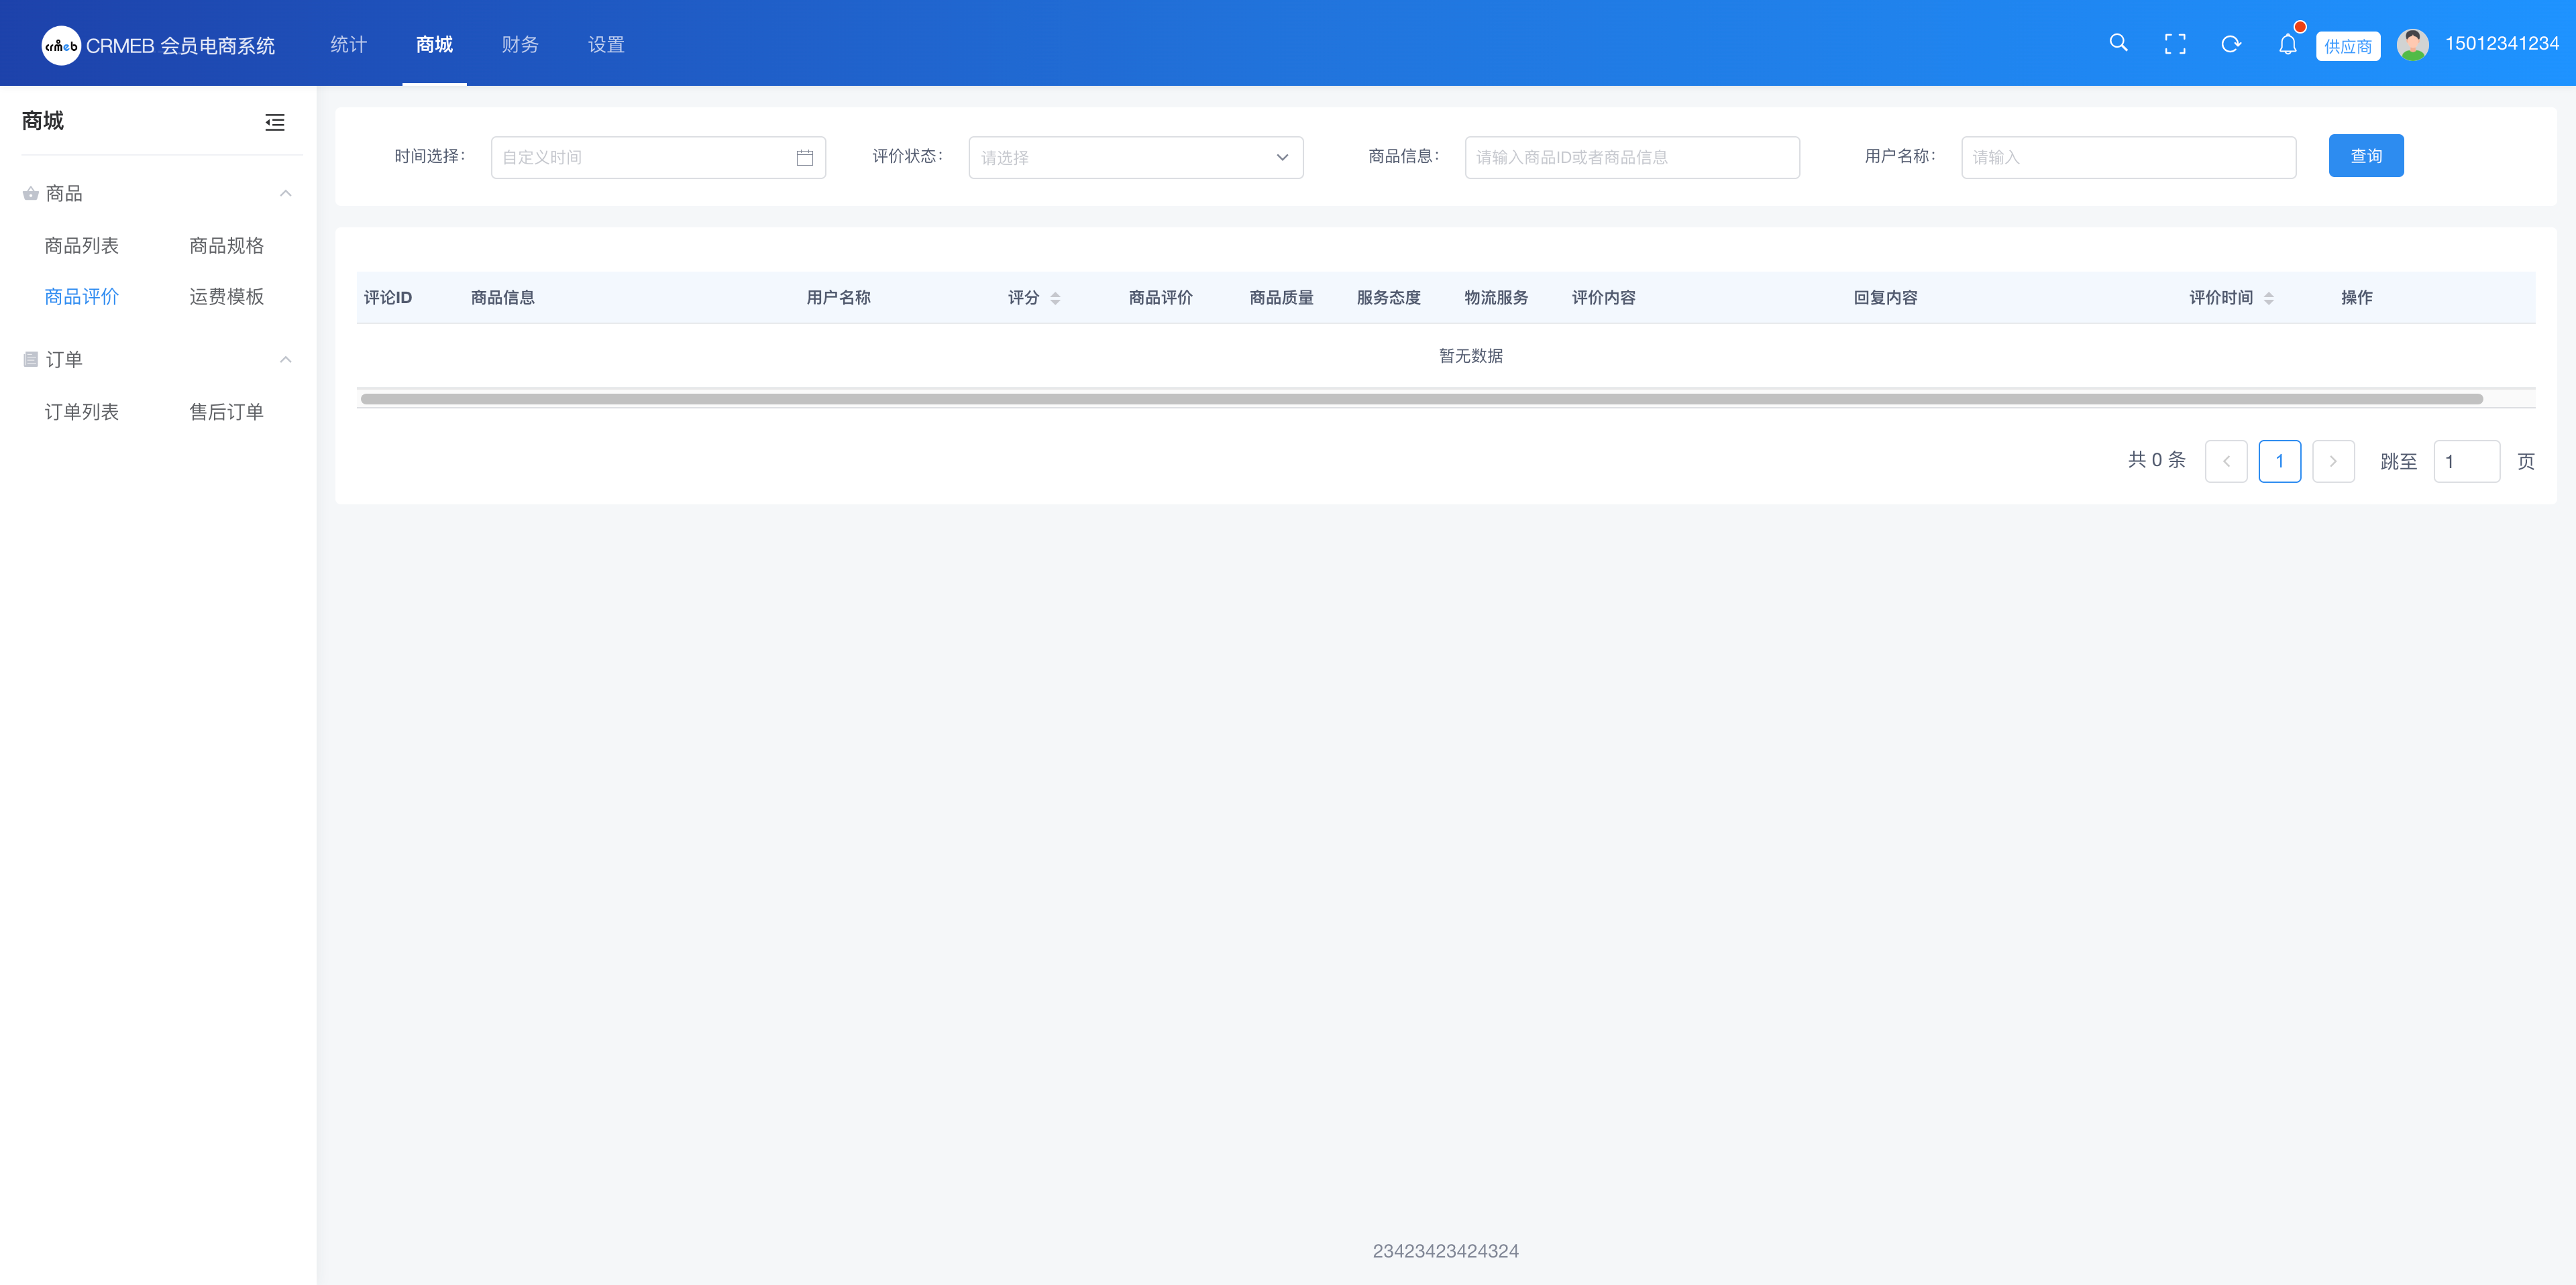Click calendar icon in time picker
Screen dimensions: 2576x1285
[804, 158]
